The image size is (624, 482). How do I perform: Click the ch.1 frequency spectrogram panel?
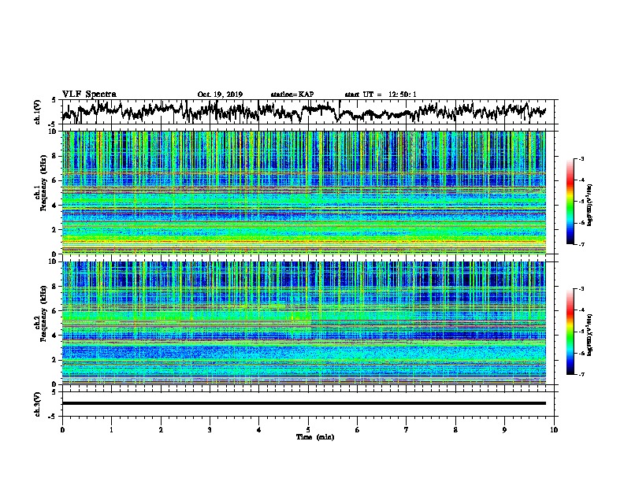[304, 192]
